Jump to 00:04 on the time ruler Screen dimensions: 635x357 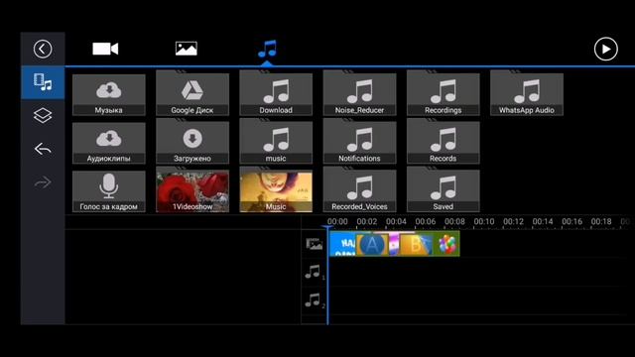396,222
